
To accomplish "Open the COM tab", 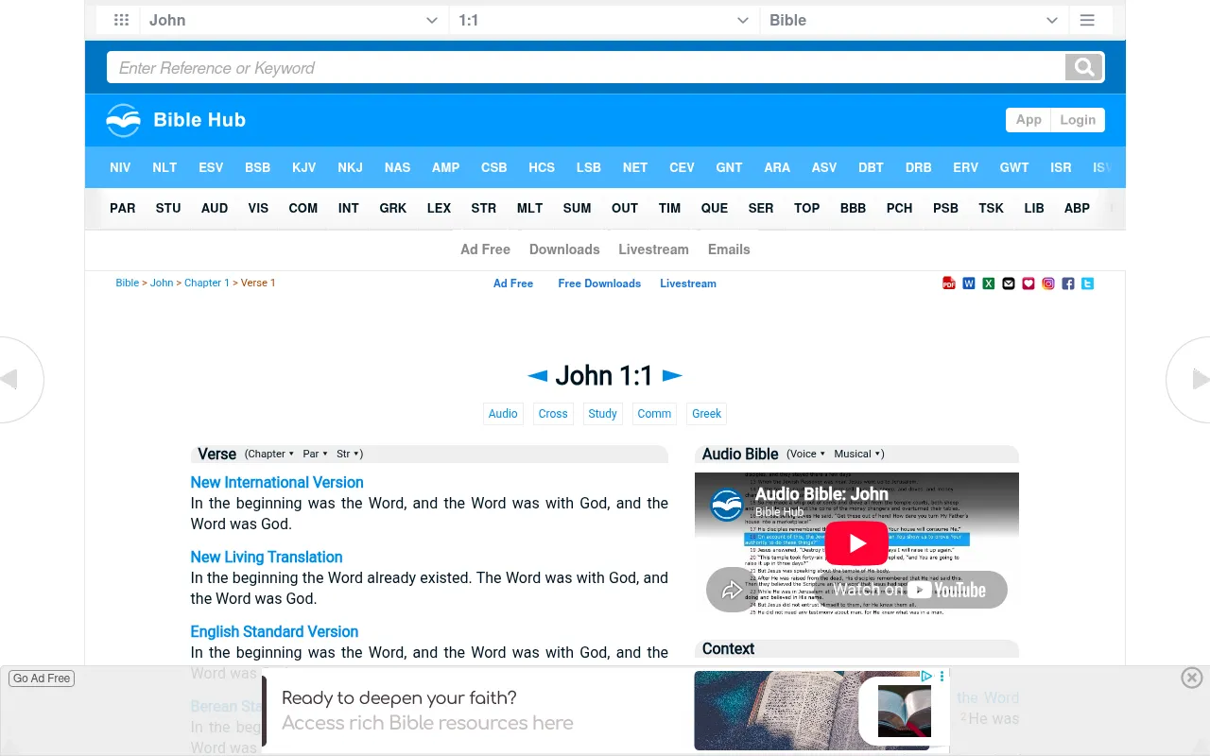I will (x=303, y=208).
